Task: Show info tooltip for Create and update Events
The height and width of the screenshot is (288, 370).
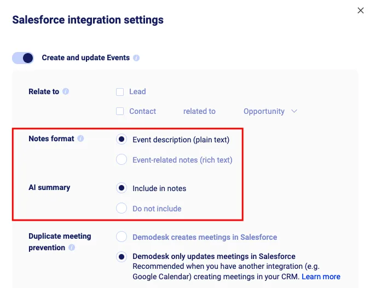Action: pos(136,58)
